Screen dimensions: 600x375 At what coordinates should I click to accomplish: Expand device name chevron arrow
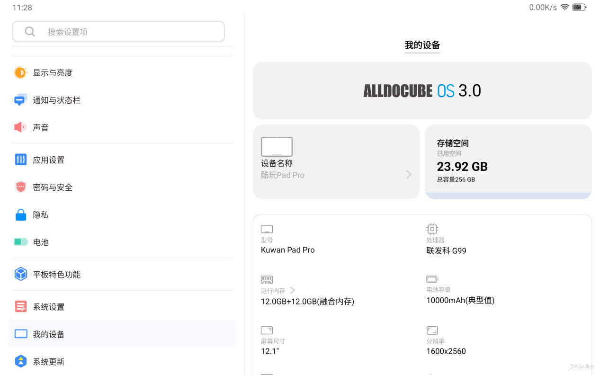[x=409, y=175]
